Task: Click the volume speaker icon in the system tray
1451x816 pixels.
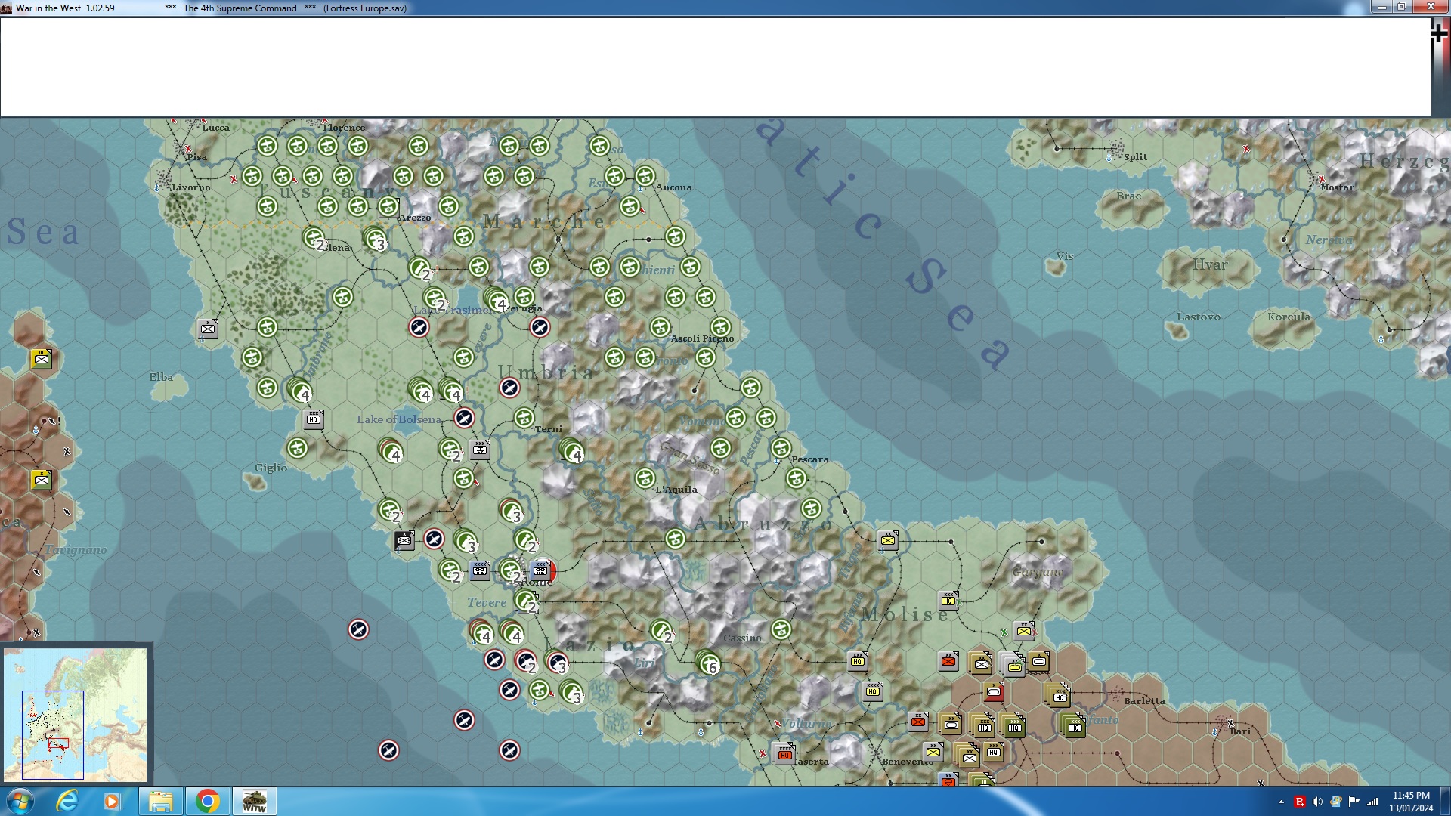Action: (1317, 802)
